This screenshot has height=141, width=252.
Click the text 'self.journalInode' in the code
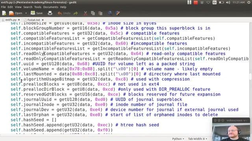pyautogui.click(x=32, y=105)
